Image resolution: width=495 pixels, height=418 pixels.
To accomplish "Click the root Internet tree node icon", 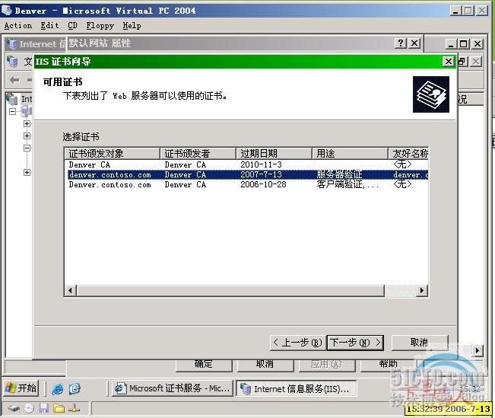I will click(x=11, y=99).
